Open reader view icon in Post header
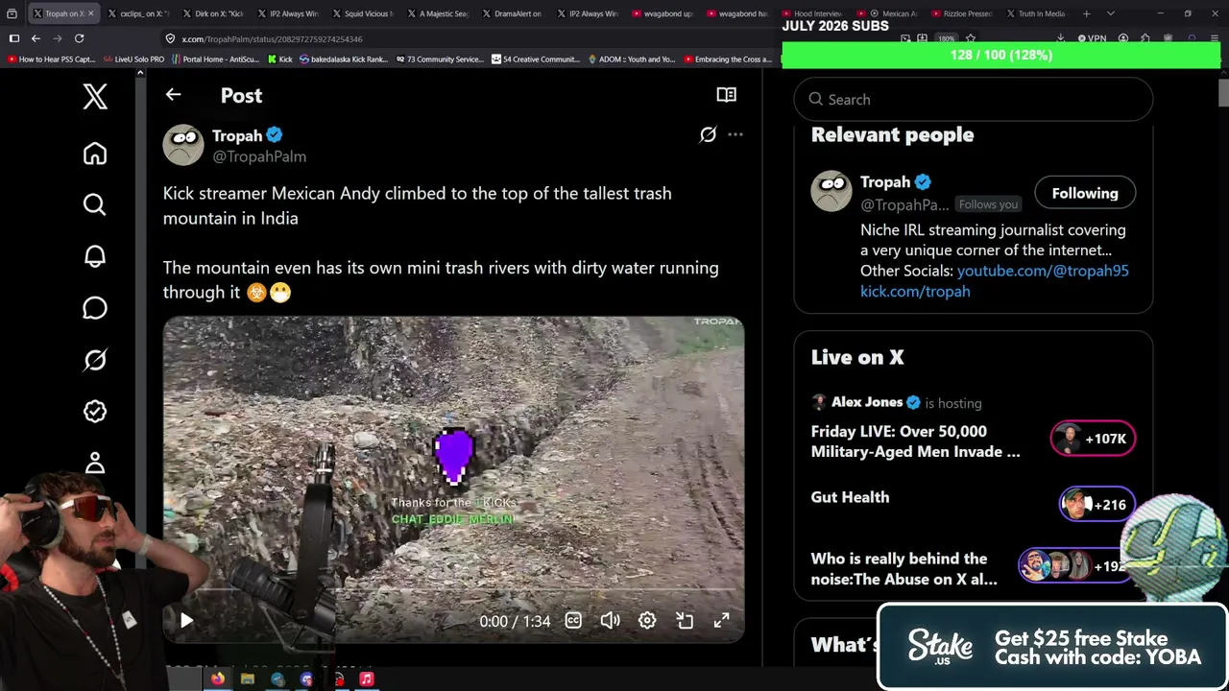Screen dimensions: 1229x691 [726, 94]
